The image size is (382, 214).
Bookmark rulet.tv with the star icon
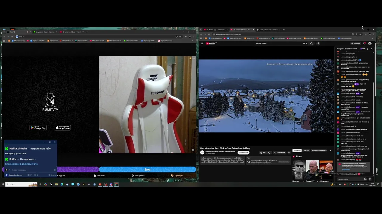click(180, 37)
